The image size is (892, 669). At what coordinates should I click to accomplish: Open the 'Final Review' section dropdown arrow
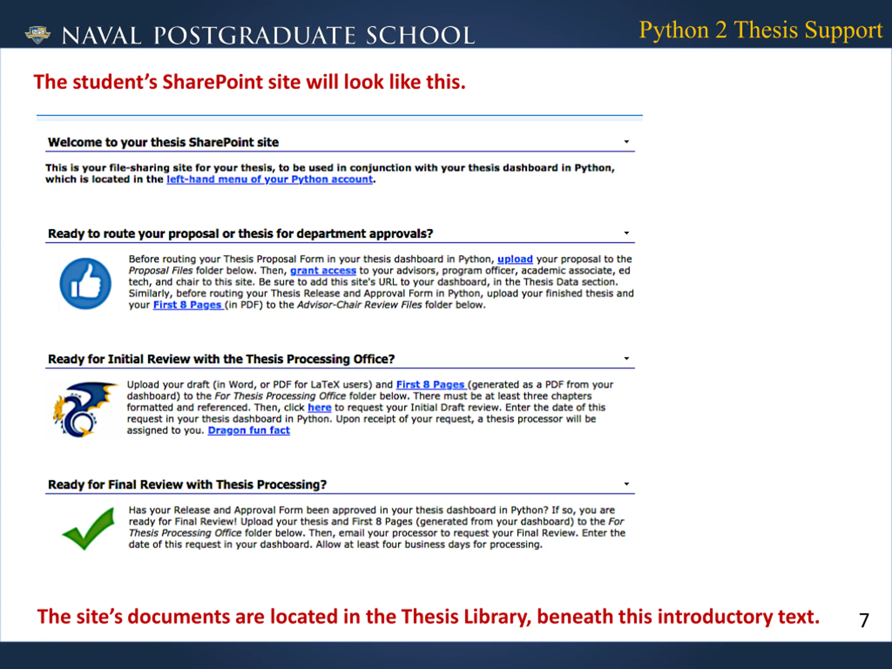tap(626, 484)
